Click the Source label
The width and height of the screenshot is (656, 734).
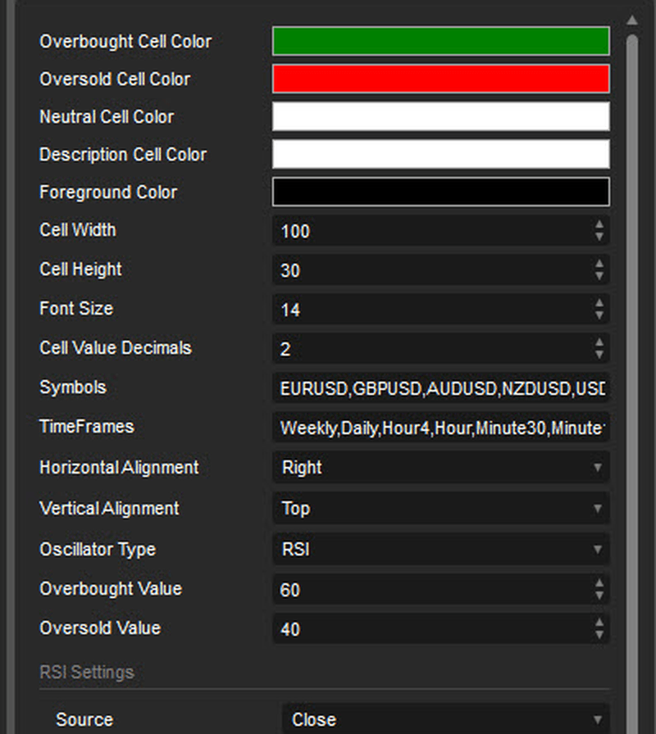84,719
